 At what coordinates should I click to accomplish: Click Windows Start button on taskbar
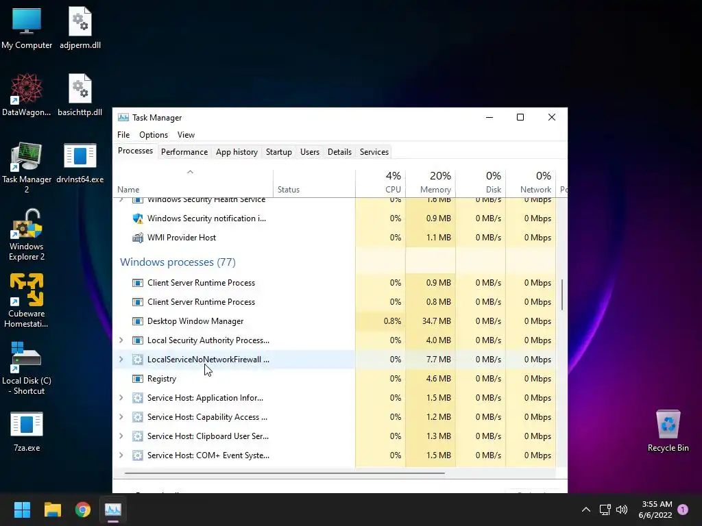(22, 510)
